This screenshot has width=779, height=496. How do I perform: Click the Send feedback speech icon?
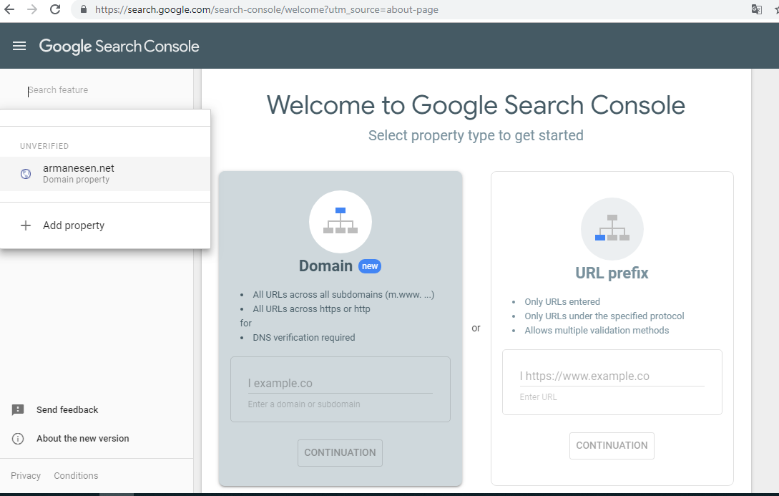click(18, 409)
